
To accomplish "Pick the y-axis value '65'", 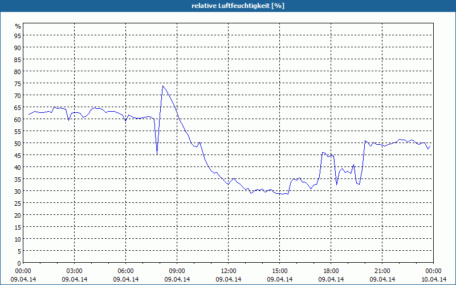I will 18,108.
